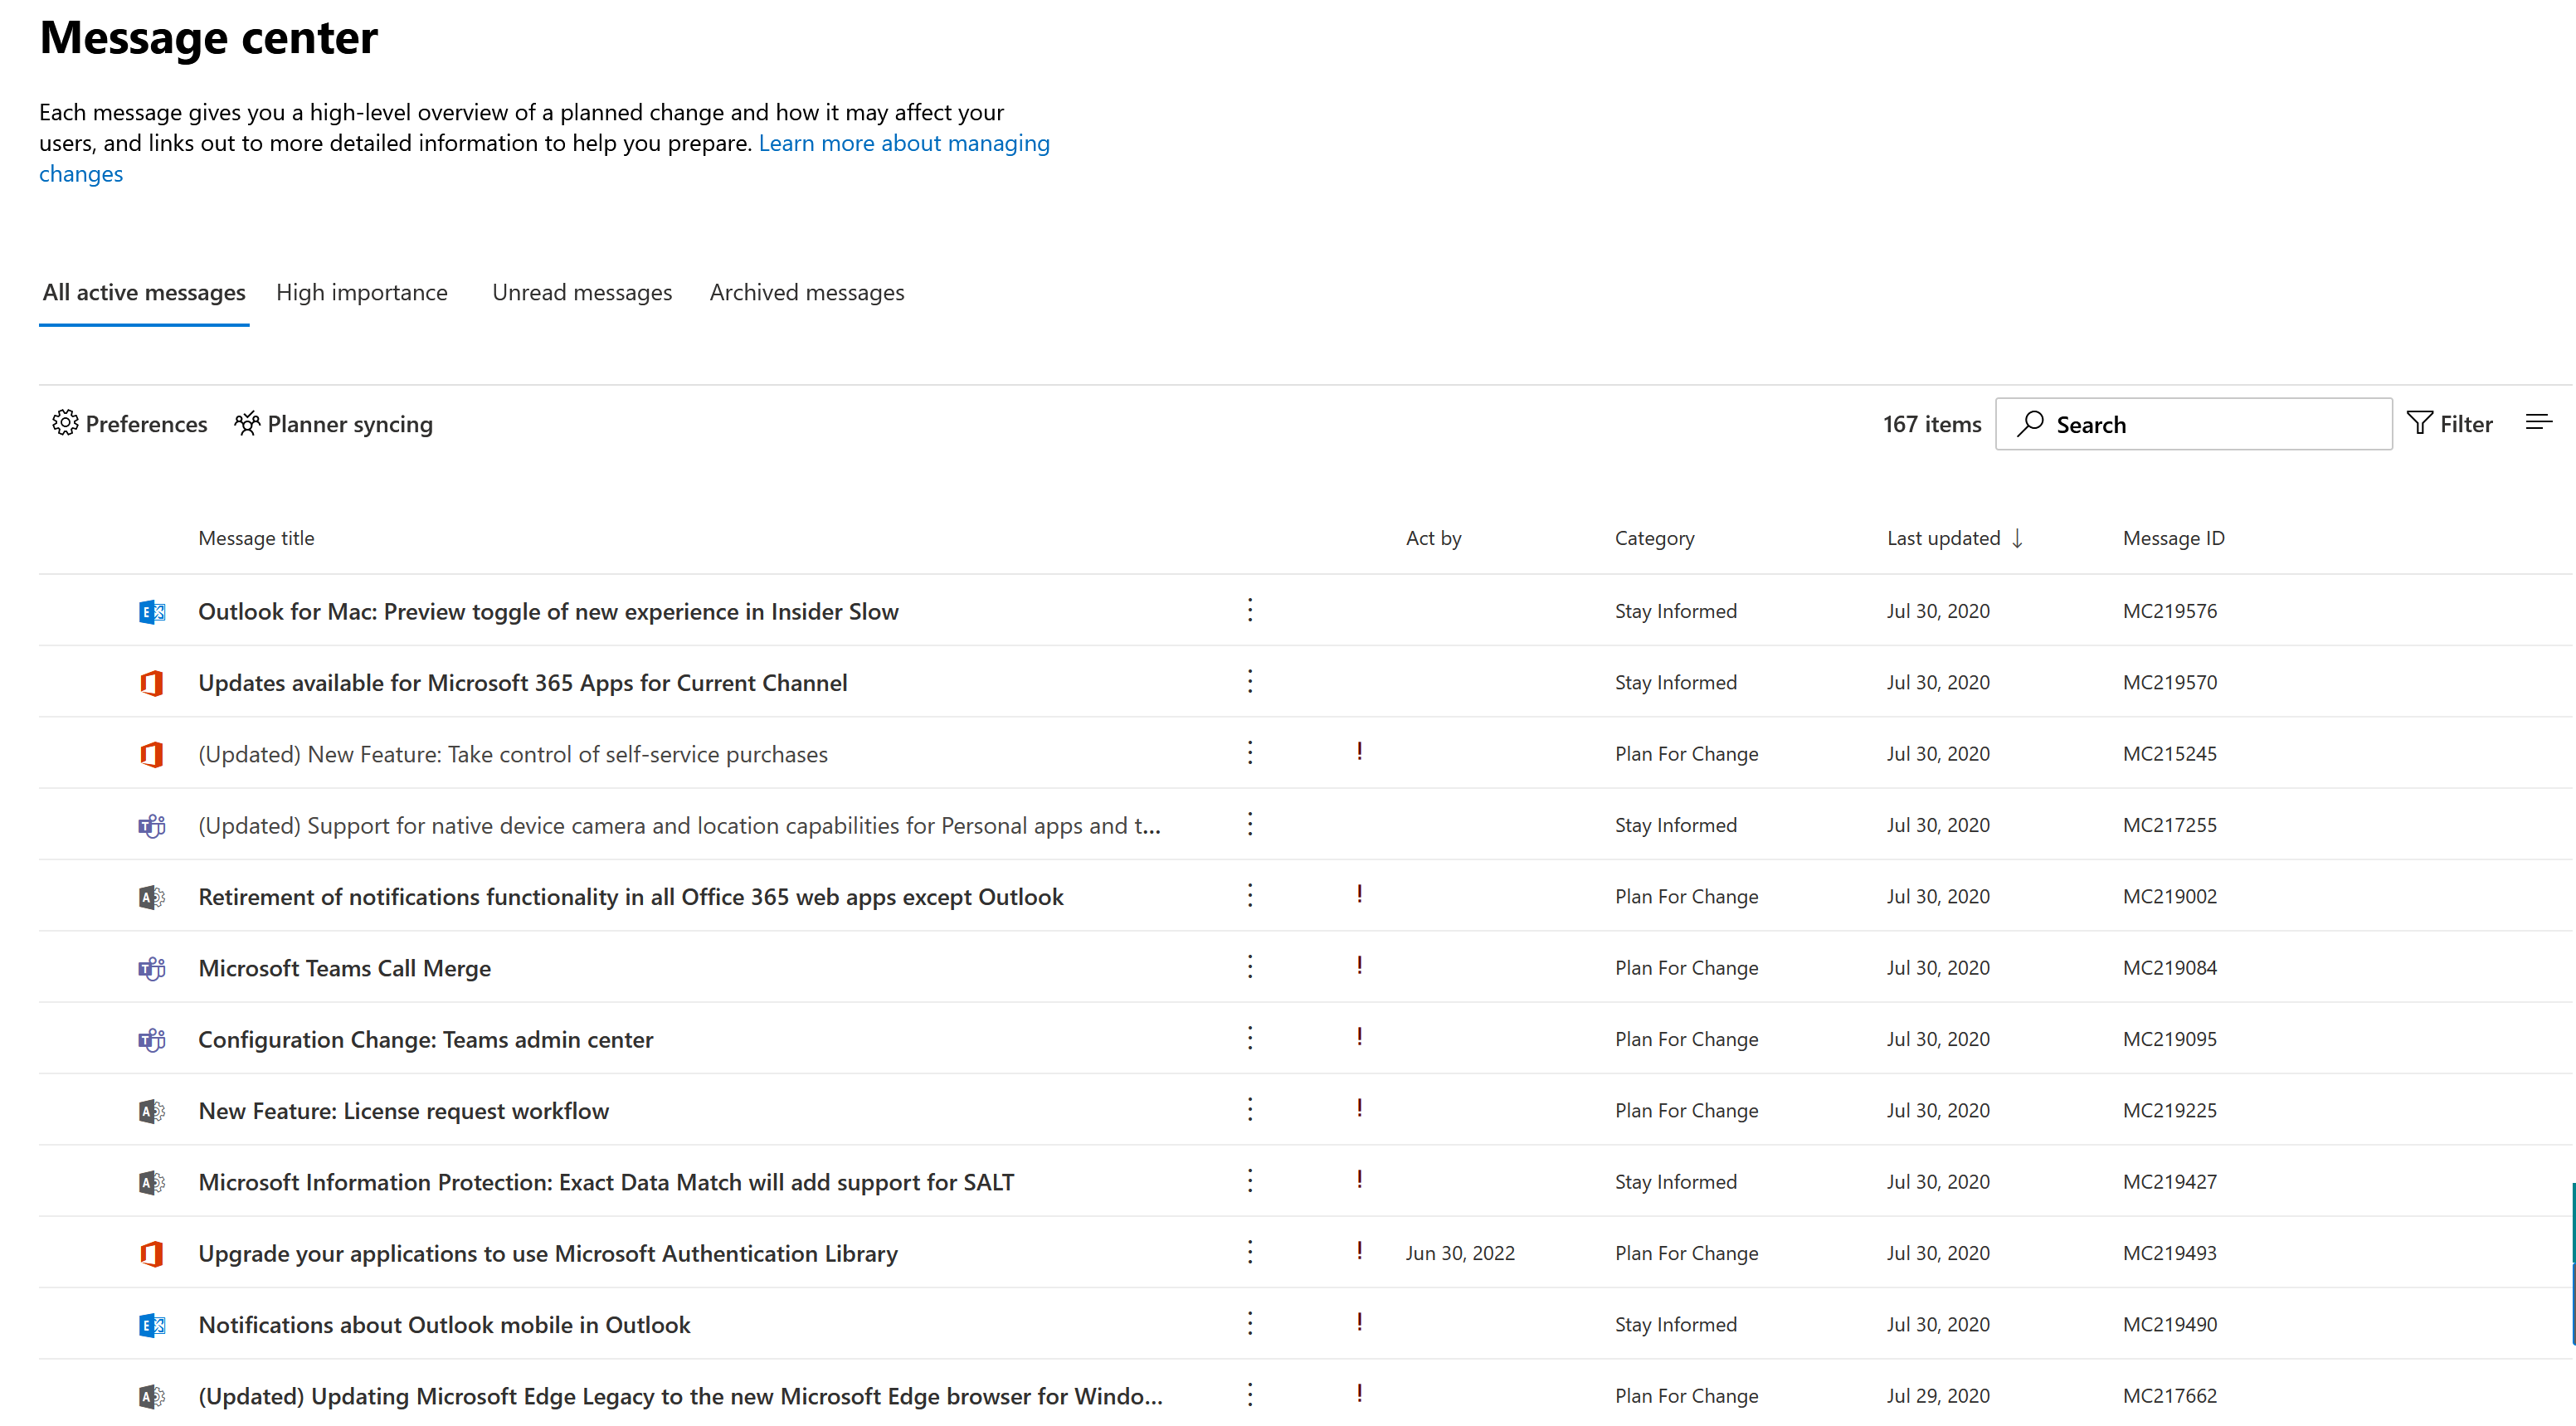2576x1426 pixels.
Task: Switch to High importance tab
Action: 362,293
